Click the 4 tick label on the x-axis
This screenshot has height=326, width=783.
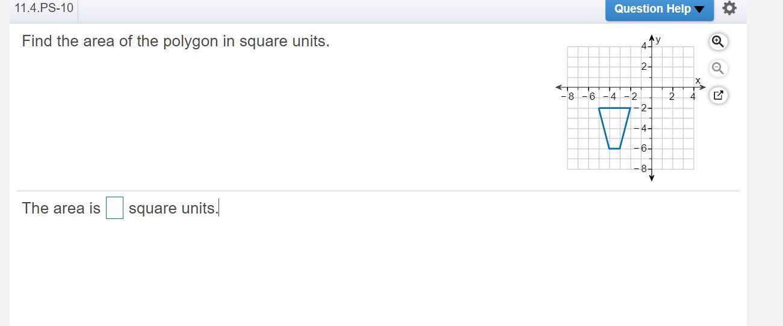[x=693, y=96]
